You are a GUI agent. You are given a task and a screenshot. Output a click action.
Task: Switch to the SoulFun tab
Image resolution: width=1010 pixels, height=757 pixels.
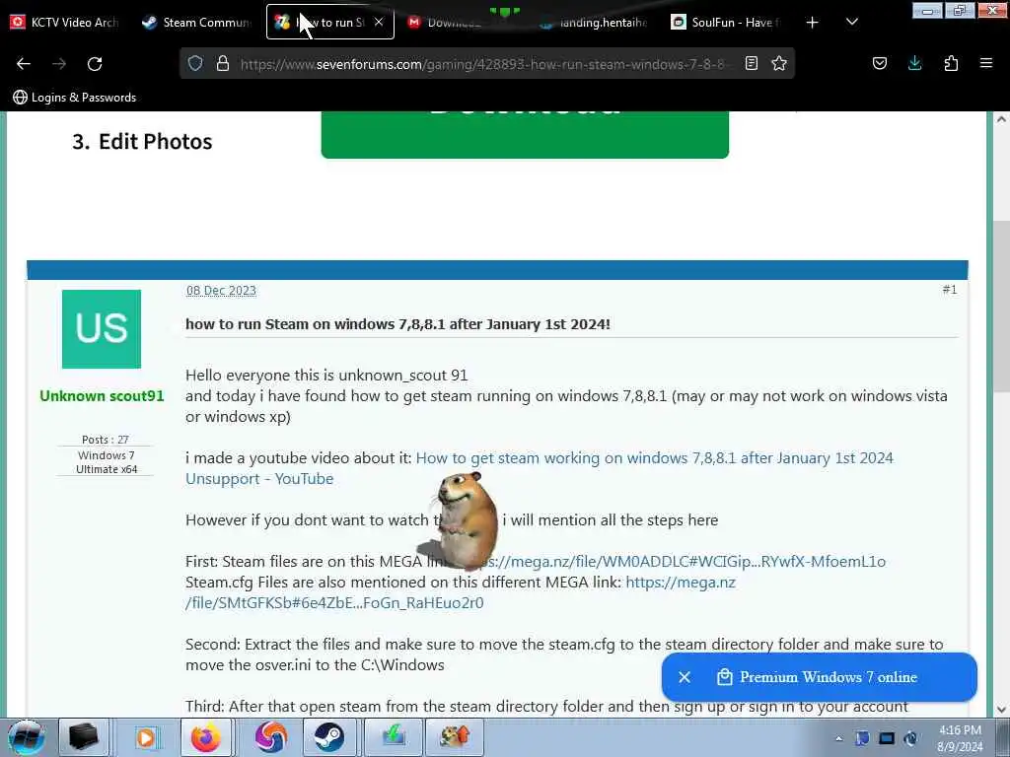pos(725,23)
